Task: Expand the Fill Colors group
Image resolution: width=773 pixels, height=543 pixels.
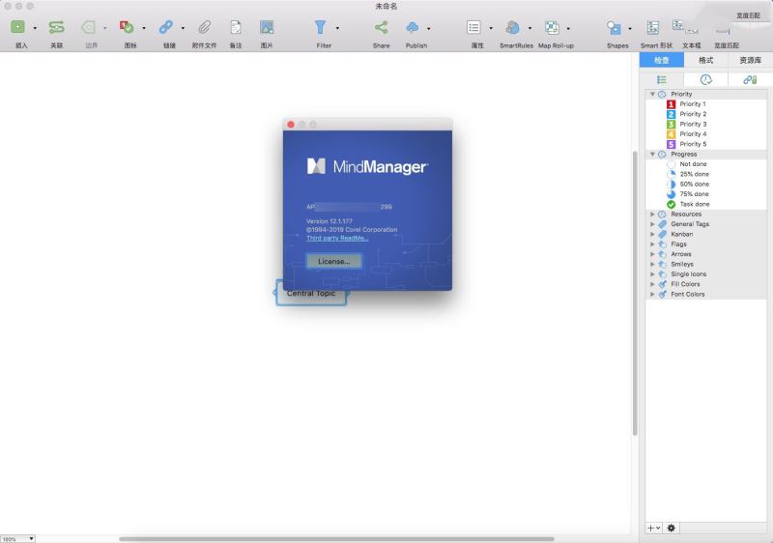Action: 652,284
